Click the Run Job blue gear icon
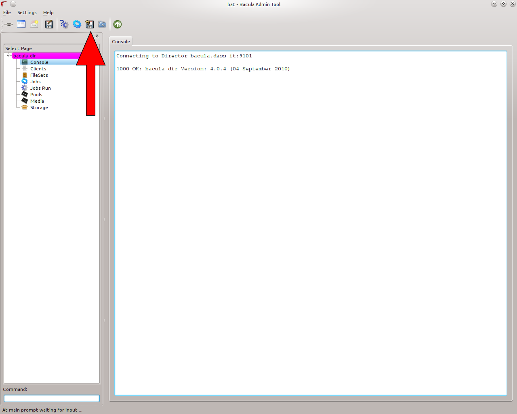Image resolution: width=517 pixels, height=414 pixels. click(x=77, y=24)
